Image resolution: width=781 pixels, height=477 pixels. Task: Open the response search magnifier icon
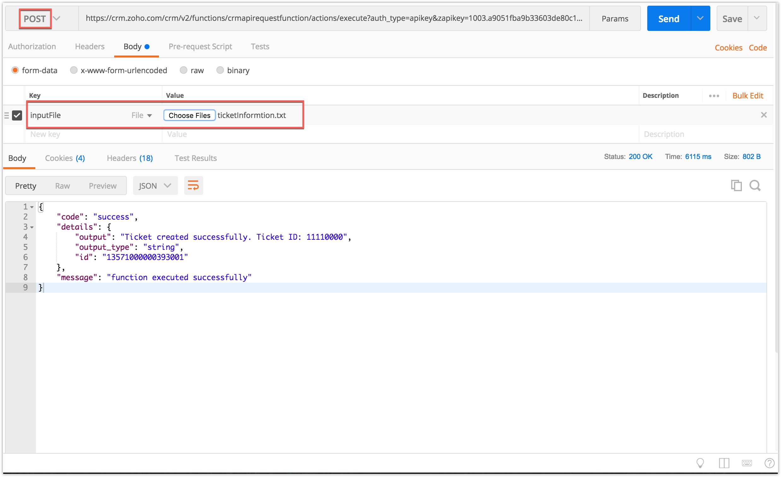[x=755, y=185]
